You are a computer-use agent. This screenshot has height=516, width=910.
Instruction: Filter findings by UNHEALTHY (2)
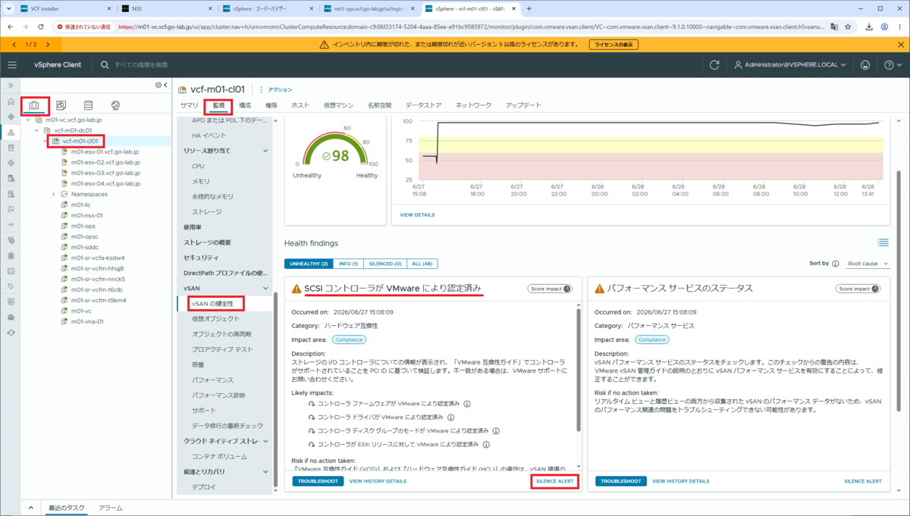tap(309, 264)
